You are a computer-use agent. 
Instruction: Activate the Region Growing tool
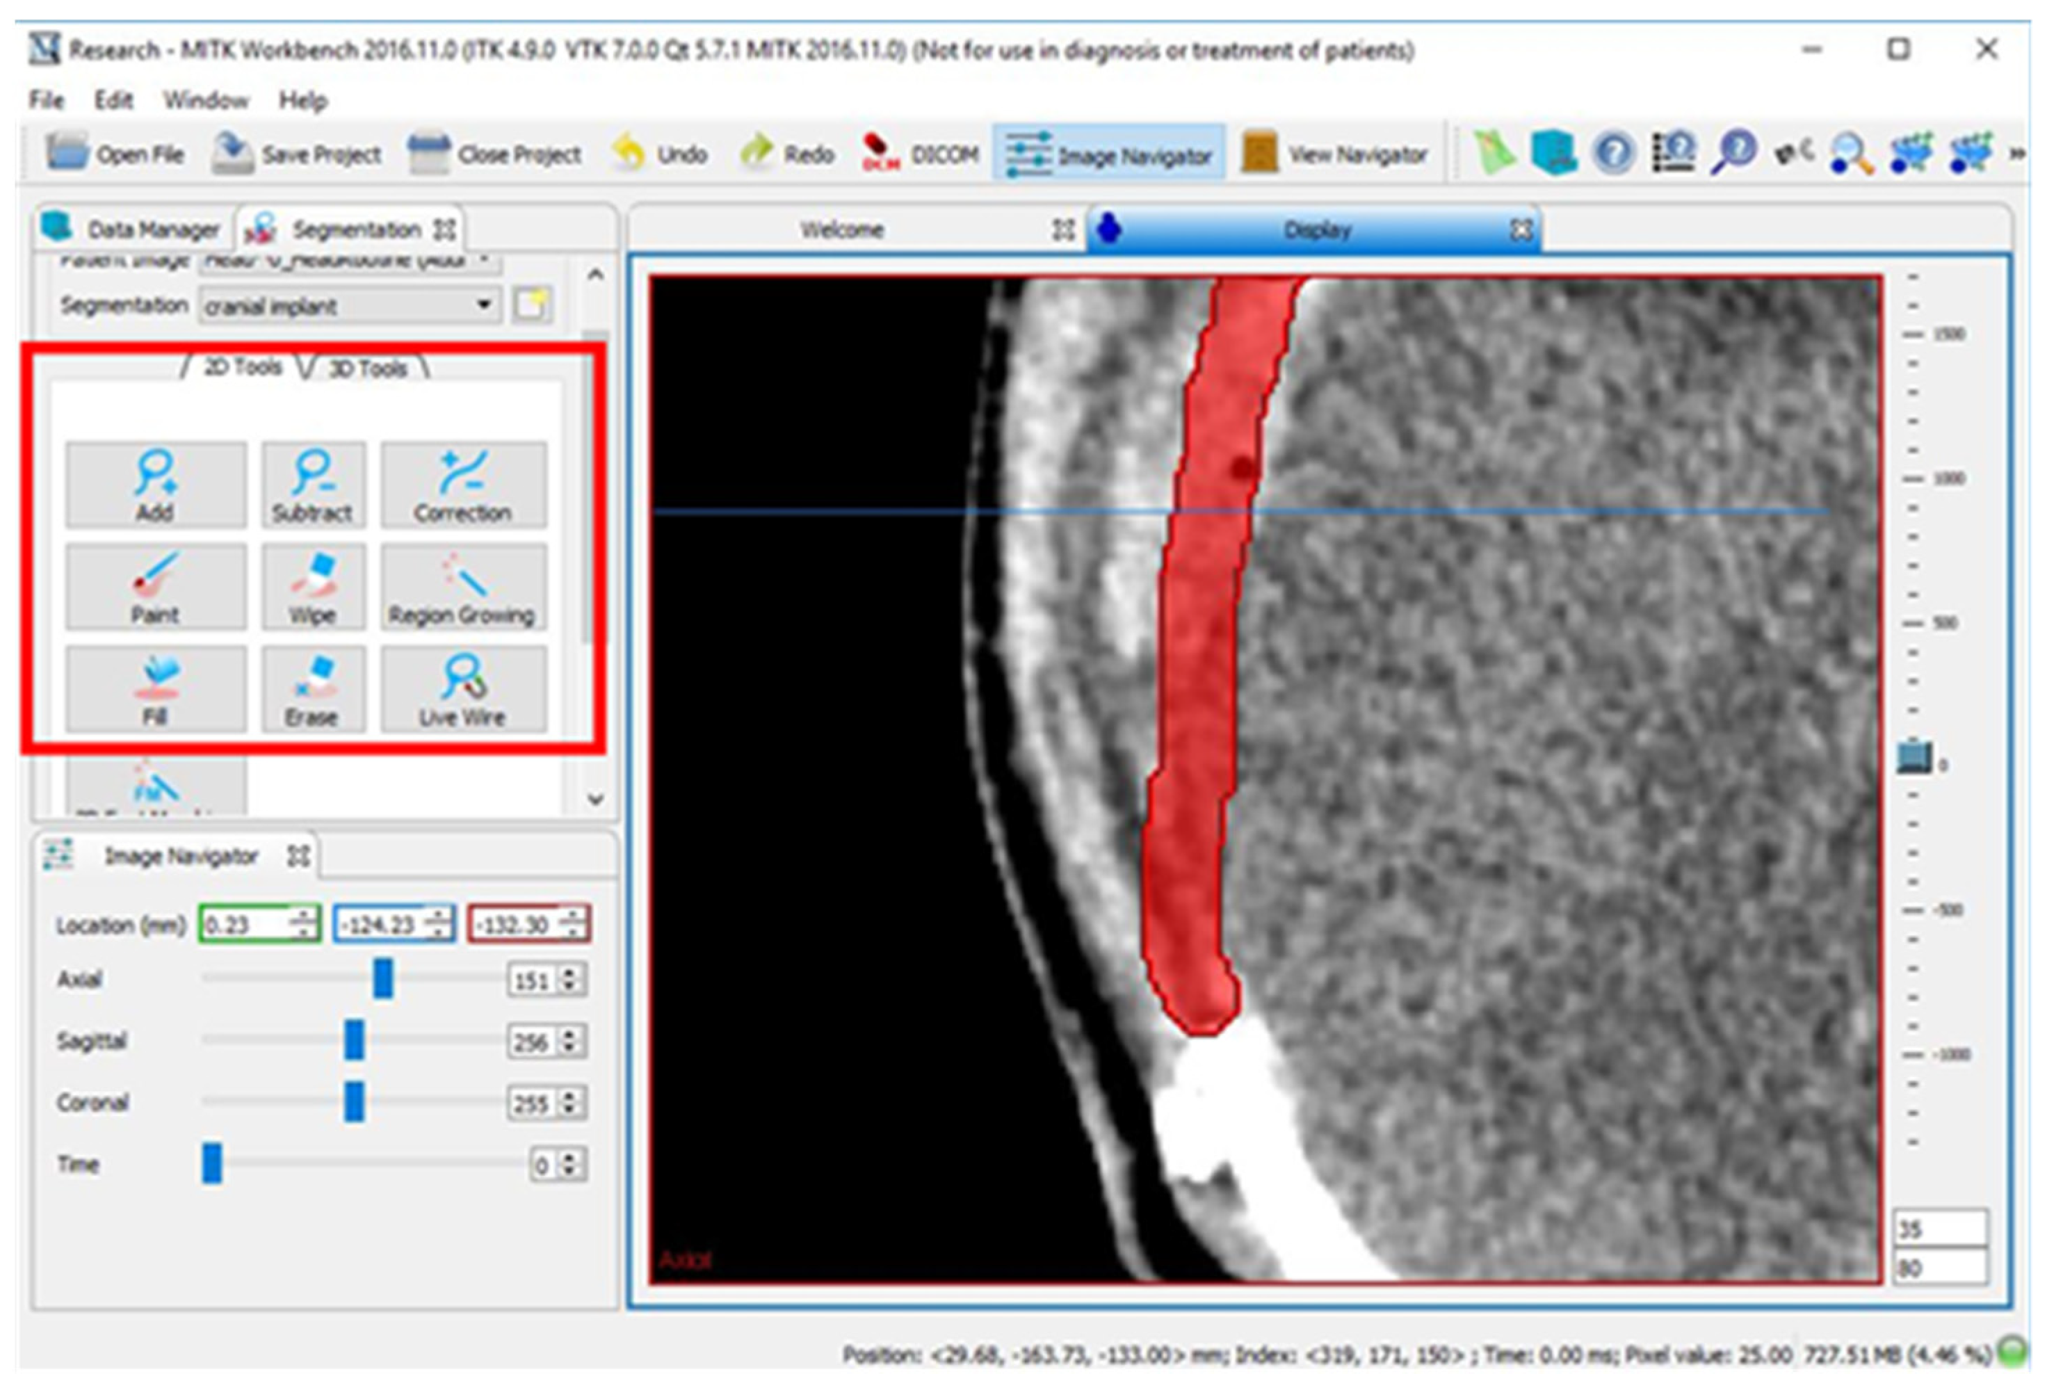pyautogui.click(x=462, y=587)
